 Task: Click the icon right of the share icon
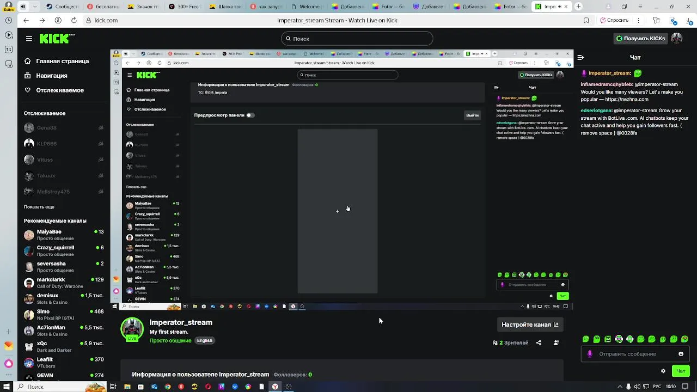[x=556, y=342]
